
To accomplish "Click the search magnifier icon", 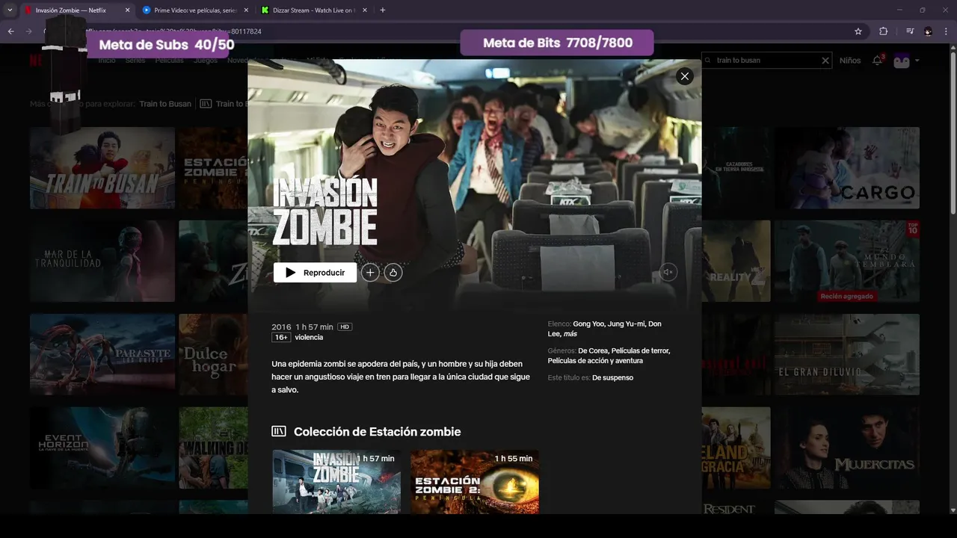I will point(709,61).
